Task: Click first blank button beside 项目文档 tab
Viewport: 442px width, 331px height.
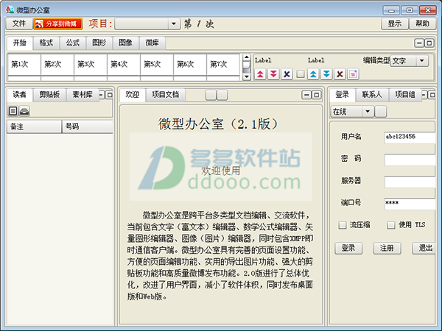Action: (211, 95)
